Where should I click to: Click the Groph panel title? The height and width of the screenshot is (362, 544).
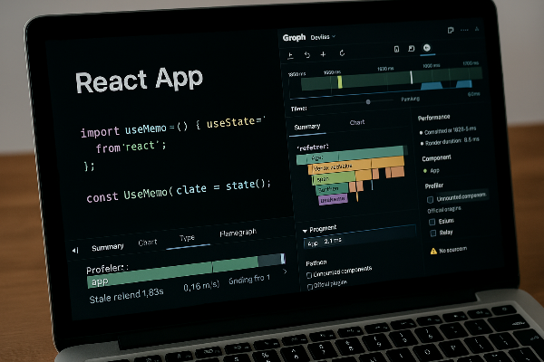[x=294, y=38]
